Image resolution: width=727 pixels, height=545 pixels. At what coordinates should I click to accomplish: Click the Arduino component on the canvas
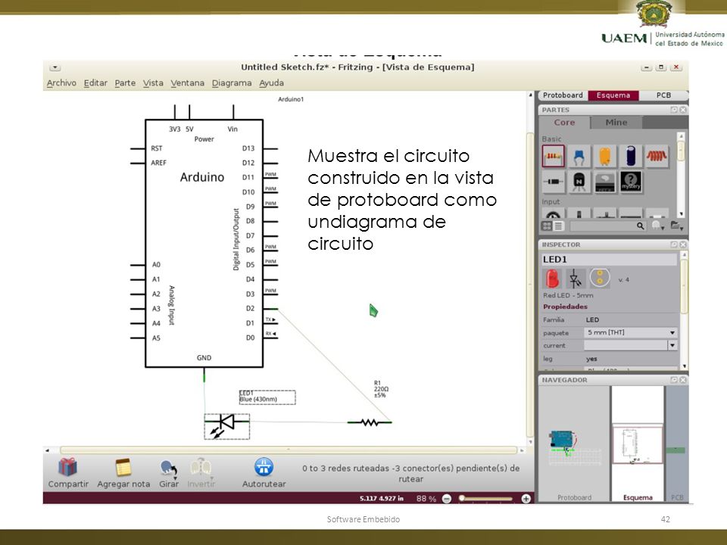click(x=204, y=243)
